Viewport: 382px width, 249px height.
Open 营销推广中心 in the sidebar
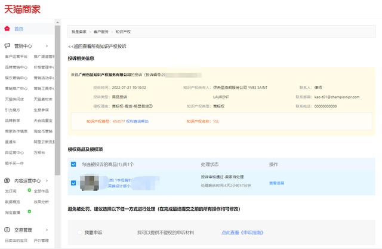[x=16, y=88]
